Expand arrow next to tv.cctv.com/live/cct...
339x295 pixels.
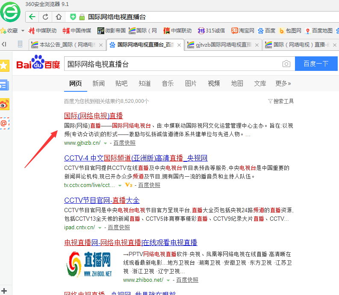coord(120,186)
